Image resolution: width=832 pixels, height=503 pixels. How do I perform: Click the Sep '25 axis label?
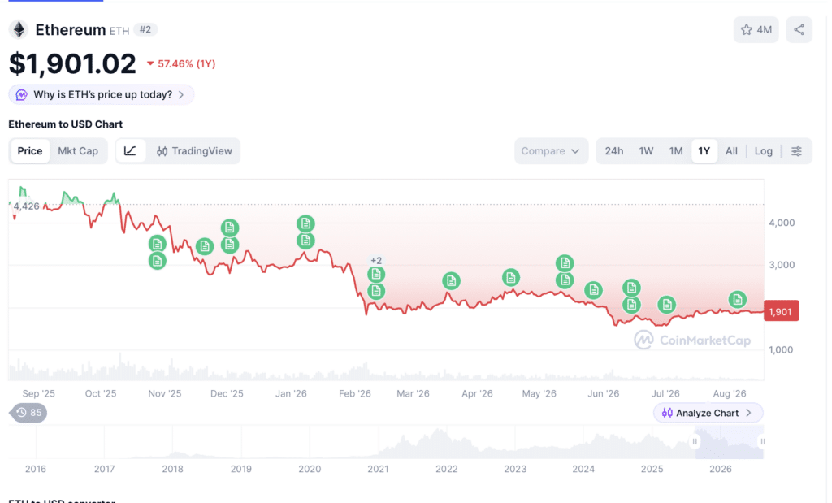[39, 393]
